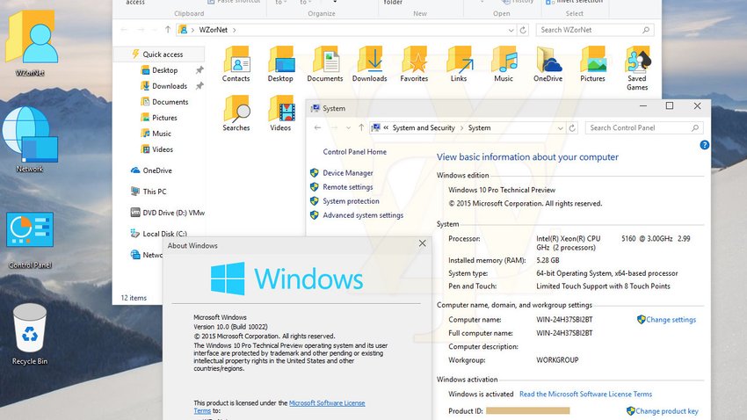
Task: Close the About Windows dialog
Action: point(422,243)
